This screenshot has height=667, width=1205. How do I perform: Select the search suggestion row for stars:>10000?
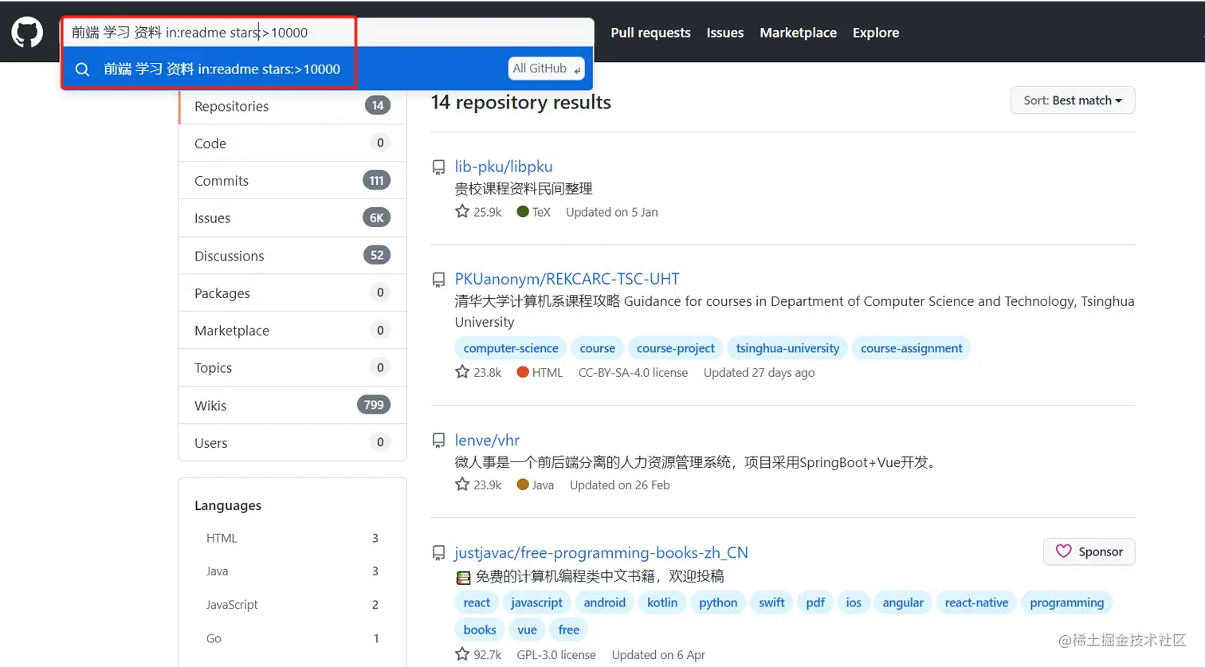pos(328,69)
